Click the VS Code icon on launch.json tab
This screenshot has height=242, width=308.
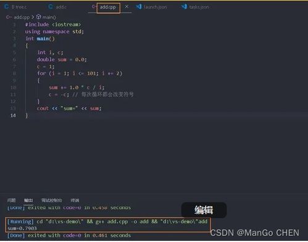(x=139, y=7)
